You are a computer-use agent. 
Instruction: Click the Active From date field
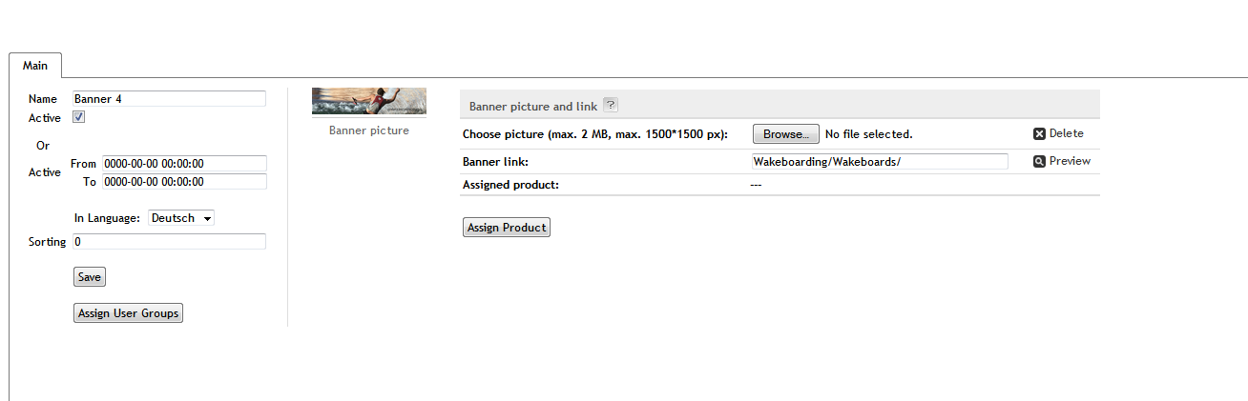(184, 164)
